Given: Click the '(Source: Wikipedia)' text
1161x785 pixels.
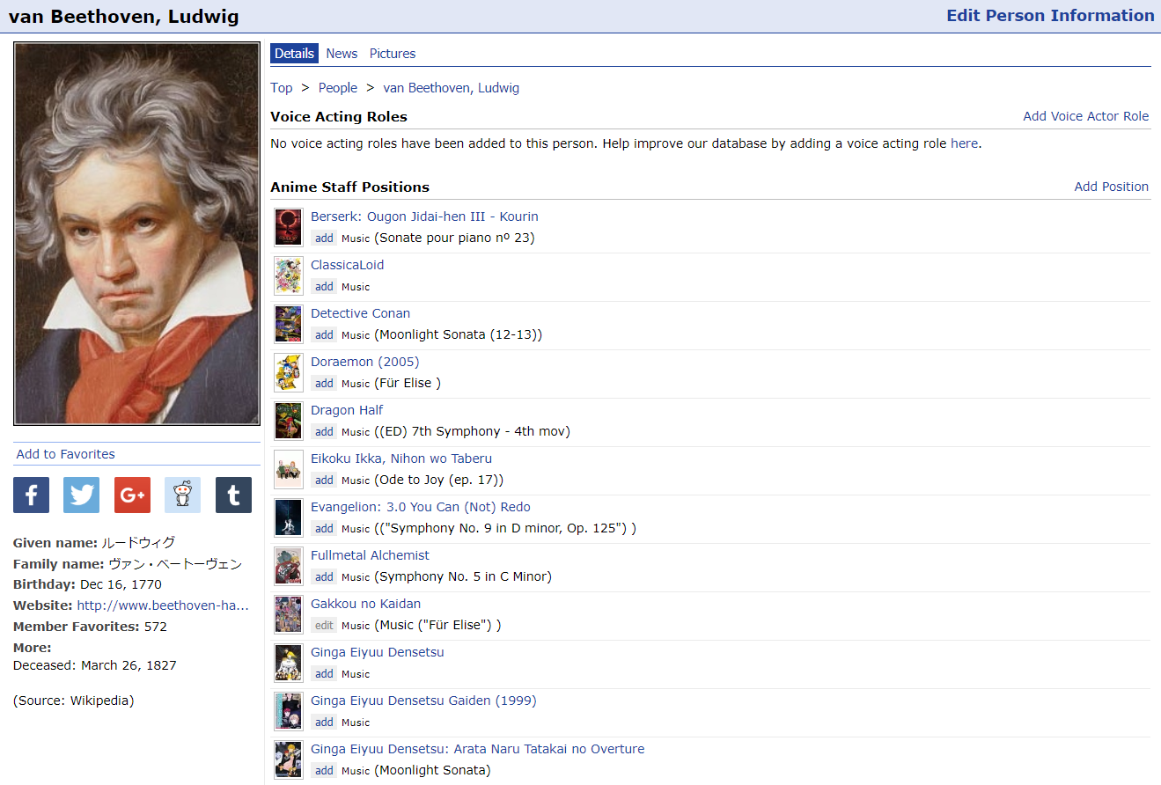Looking at the screenshot, I should point(74,701).
